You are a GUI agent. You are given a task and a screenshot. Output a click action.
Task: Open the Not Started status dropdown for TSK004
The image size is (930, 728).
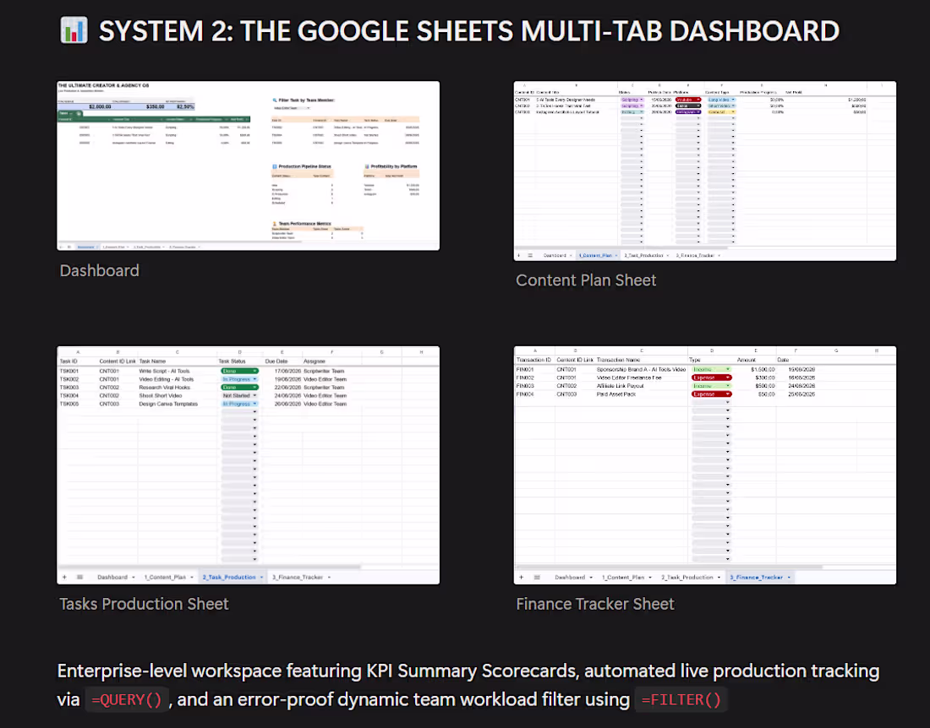pos(239,396)
